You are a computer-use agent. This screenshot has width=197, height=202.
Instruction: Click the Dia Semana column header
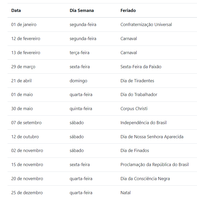[x=82, y=10]
